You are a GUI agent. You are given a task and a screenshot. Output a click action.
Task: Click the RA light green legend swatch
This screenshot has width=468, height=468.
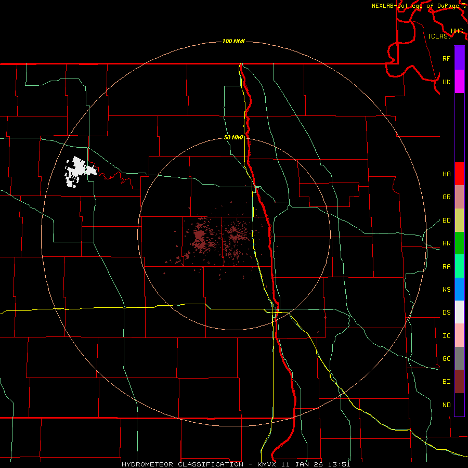[x=459, y=266]
